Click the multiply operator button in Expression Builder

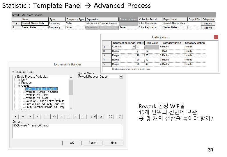[x=30, y=117]
